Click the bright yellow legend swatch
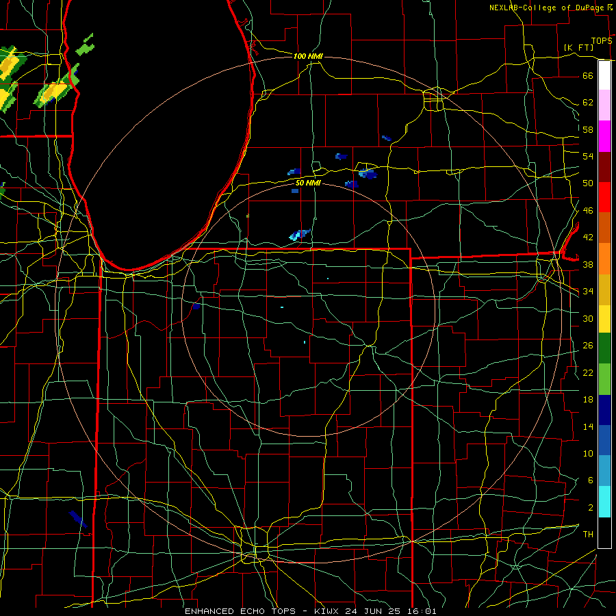616x616 pixels. [604, 318]
